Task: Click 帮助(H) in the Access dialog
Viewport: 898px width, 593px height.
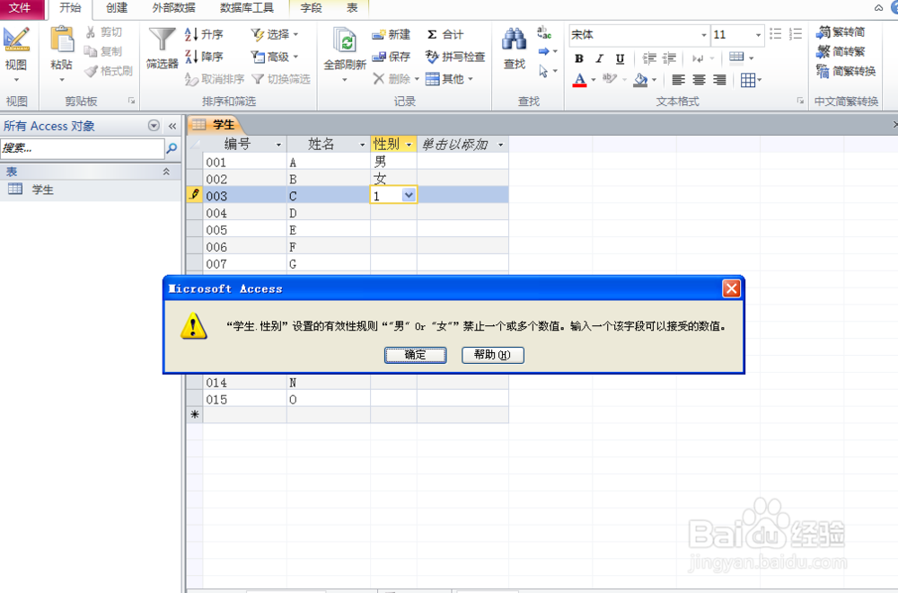Action: click(492, 355)
